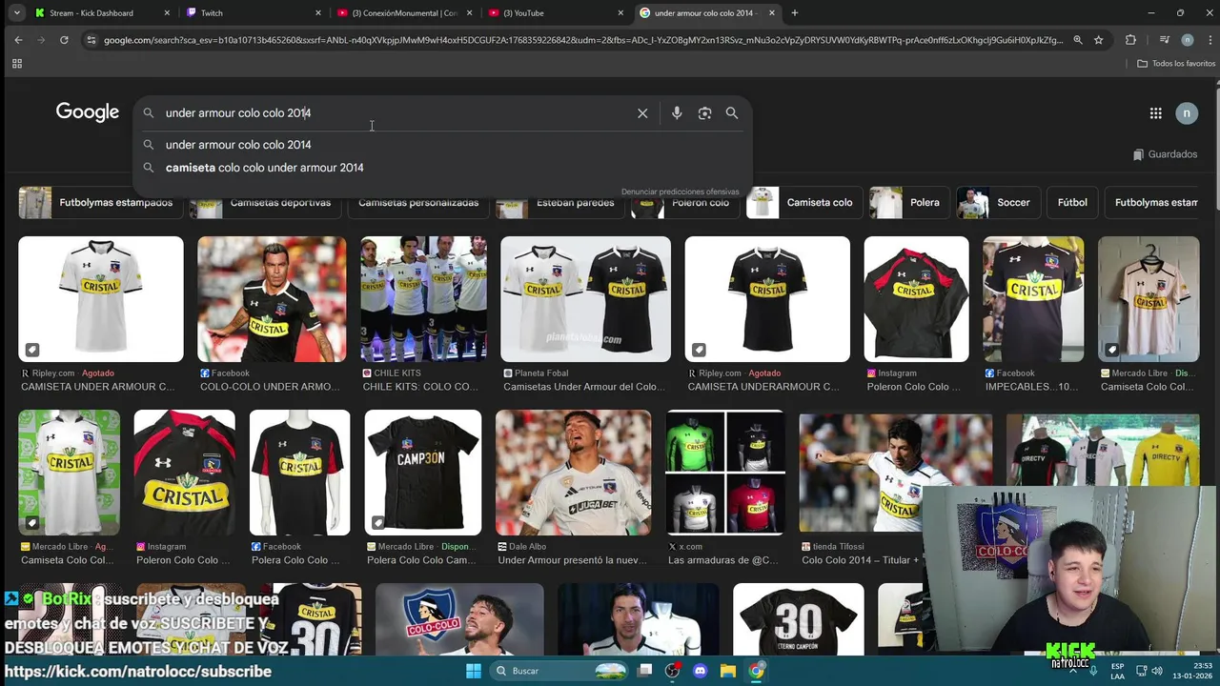Screen dimensions: 1220x686
Task: Submit search with magnifier button
Action: click(x=732, y=113)
